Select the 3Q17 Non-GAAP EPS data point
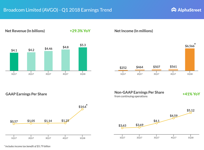This screenshot has width=204, height=150. point(156,123)
